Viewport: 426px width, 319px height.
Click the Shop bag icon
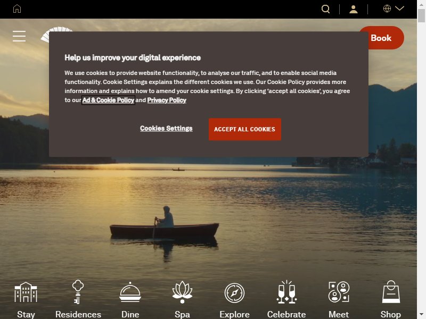(x=391, y=292)
